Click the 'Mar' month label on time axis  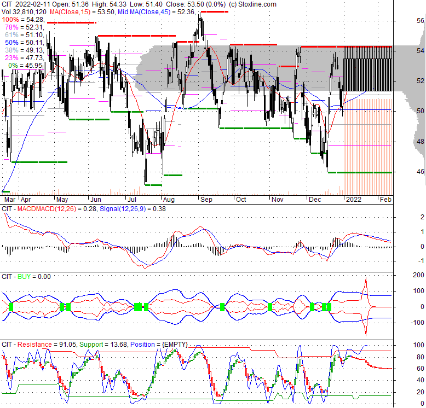pyautogui.click(x=10, y=200)
